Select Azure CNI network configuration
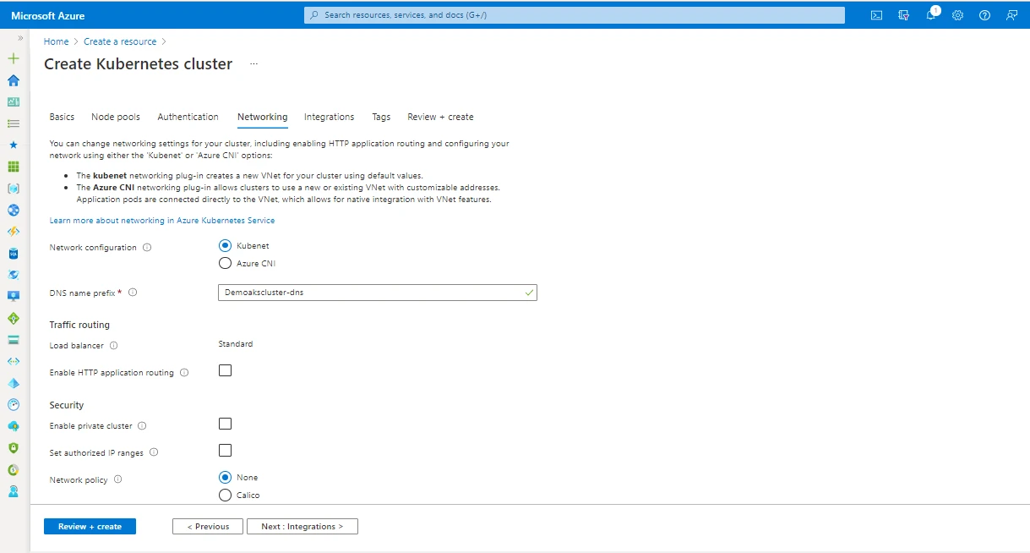 (225, 263)
